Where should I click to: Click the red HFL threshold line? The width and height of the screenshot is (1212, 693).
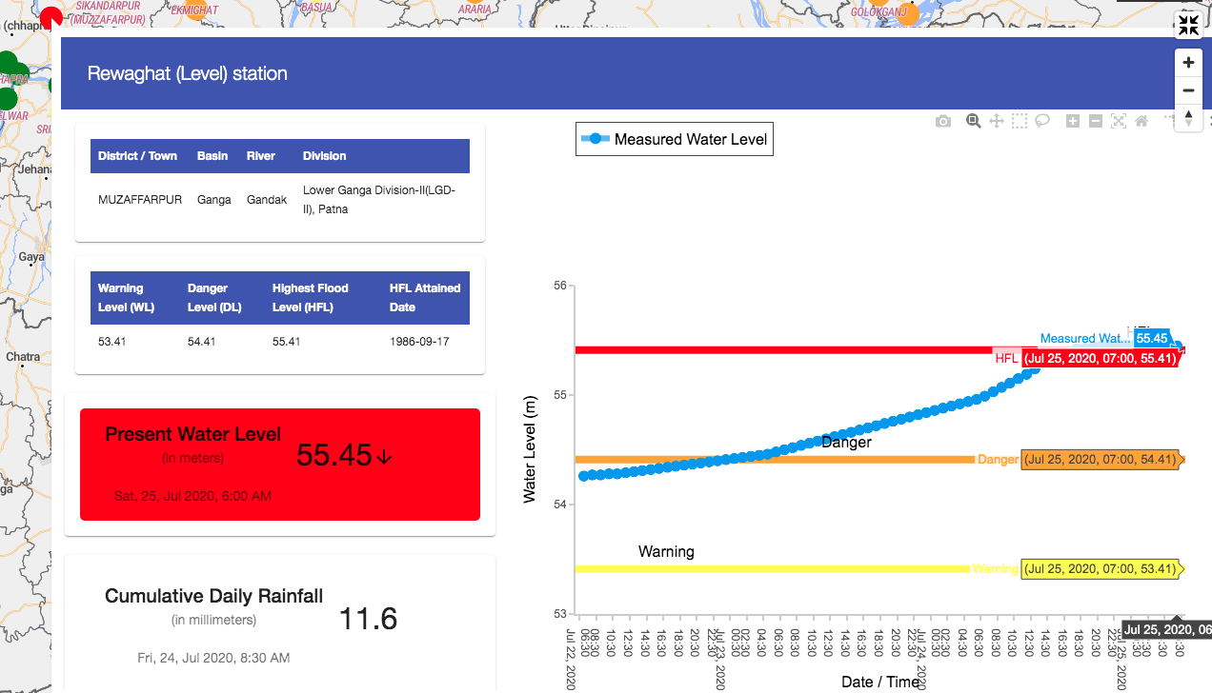click(762, 350)
